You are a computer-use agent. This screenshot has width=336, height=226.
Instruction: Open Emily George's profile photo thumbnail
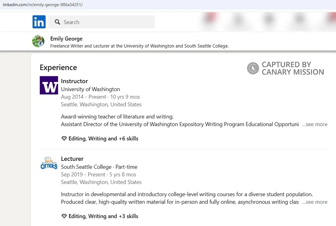[x=38, y=41]
